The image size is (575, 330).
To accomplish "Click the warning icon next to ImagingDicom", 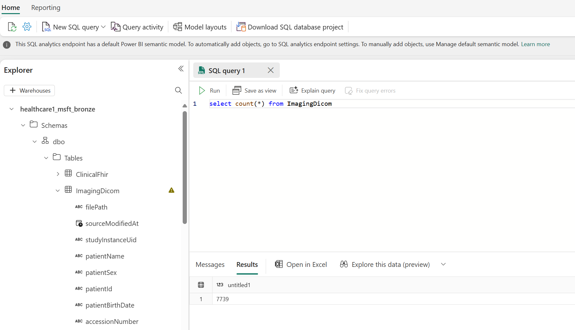I will (171, 190).
